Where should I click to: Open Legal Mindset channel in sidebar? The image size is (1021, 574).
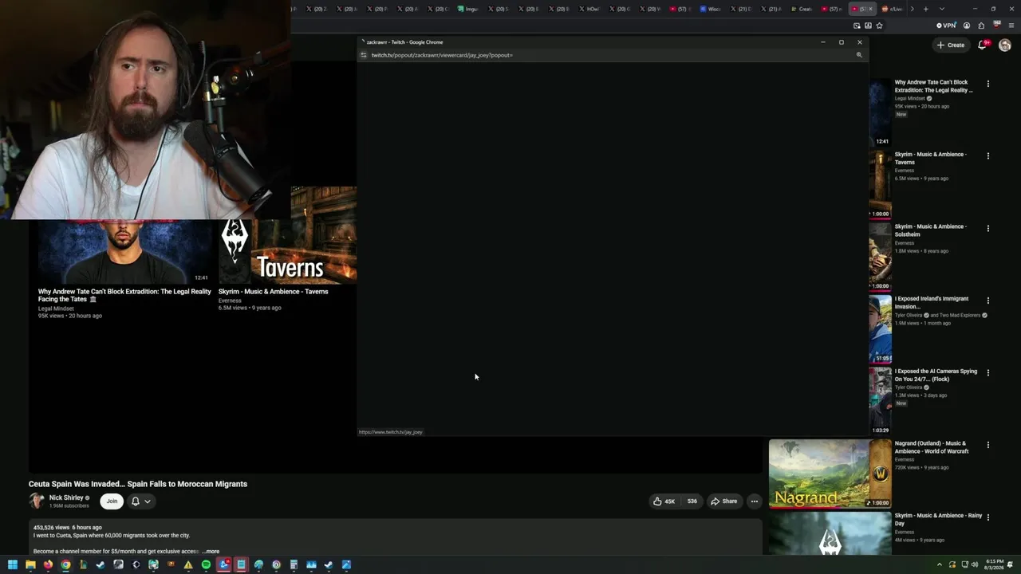click(910, 98)
